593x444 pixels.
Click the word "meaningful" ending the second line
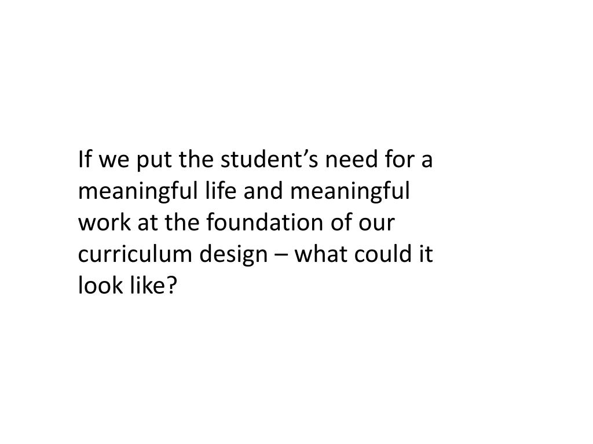coord(350,193)
